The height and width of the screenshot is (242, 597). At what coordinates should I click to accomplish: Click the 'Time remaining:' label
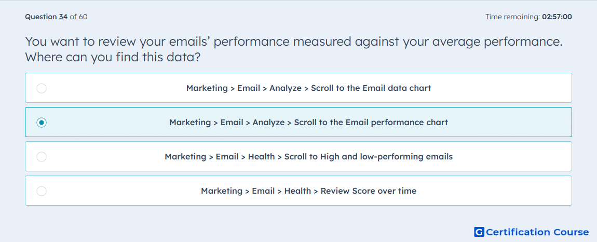(x=512, y=17)
